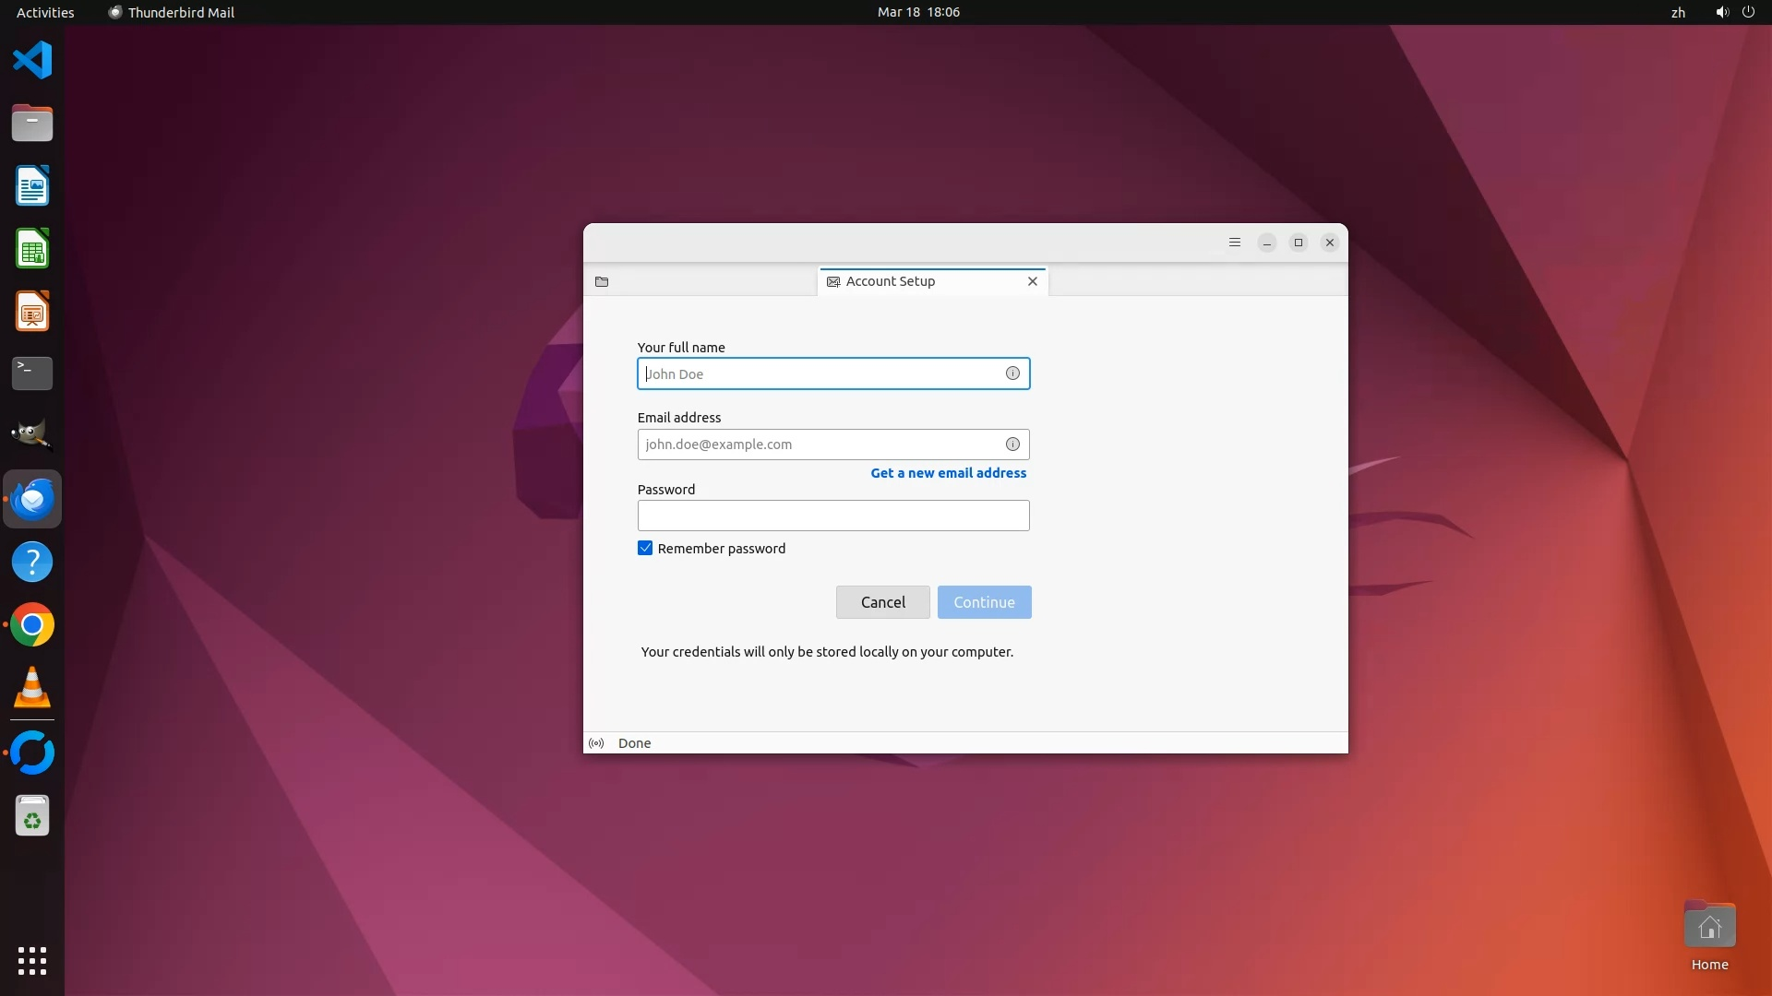Open the Terminal from the dock
This screenshot has width=1772, height=996.
[x=32, y=373]
